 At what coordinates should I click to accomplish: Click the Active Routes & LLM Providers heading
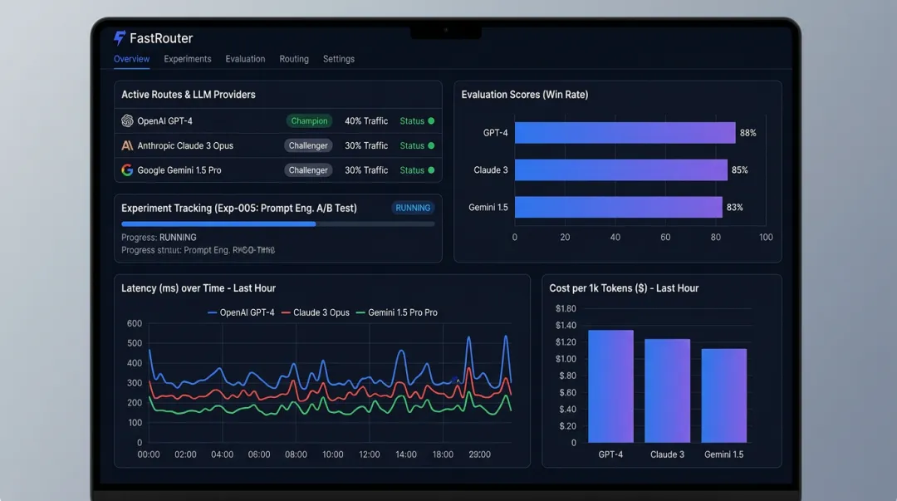coord(189,95)
